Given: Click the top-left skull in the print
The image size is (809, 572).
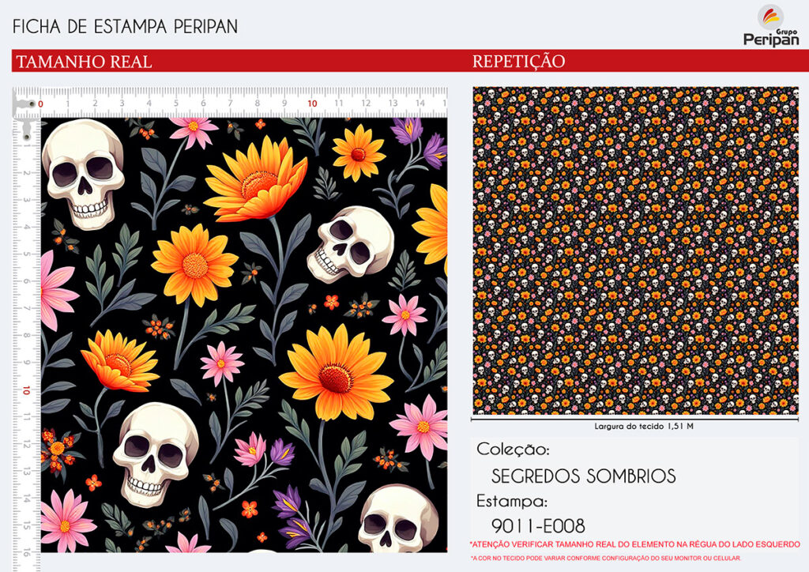Looking at the screenshot, I should (83, 173).
